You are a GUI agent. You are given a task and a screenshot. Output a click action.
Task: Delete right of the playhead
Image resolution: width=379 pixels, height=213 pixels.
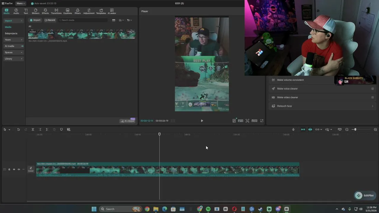[47, 130]
